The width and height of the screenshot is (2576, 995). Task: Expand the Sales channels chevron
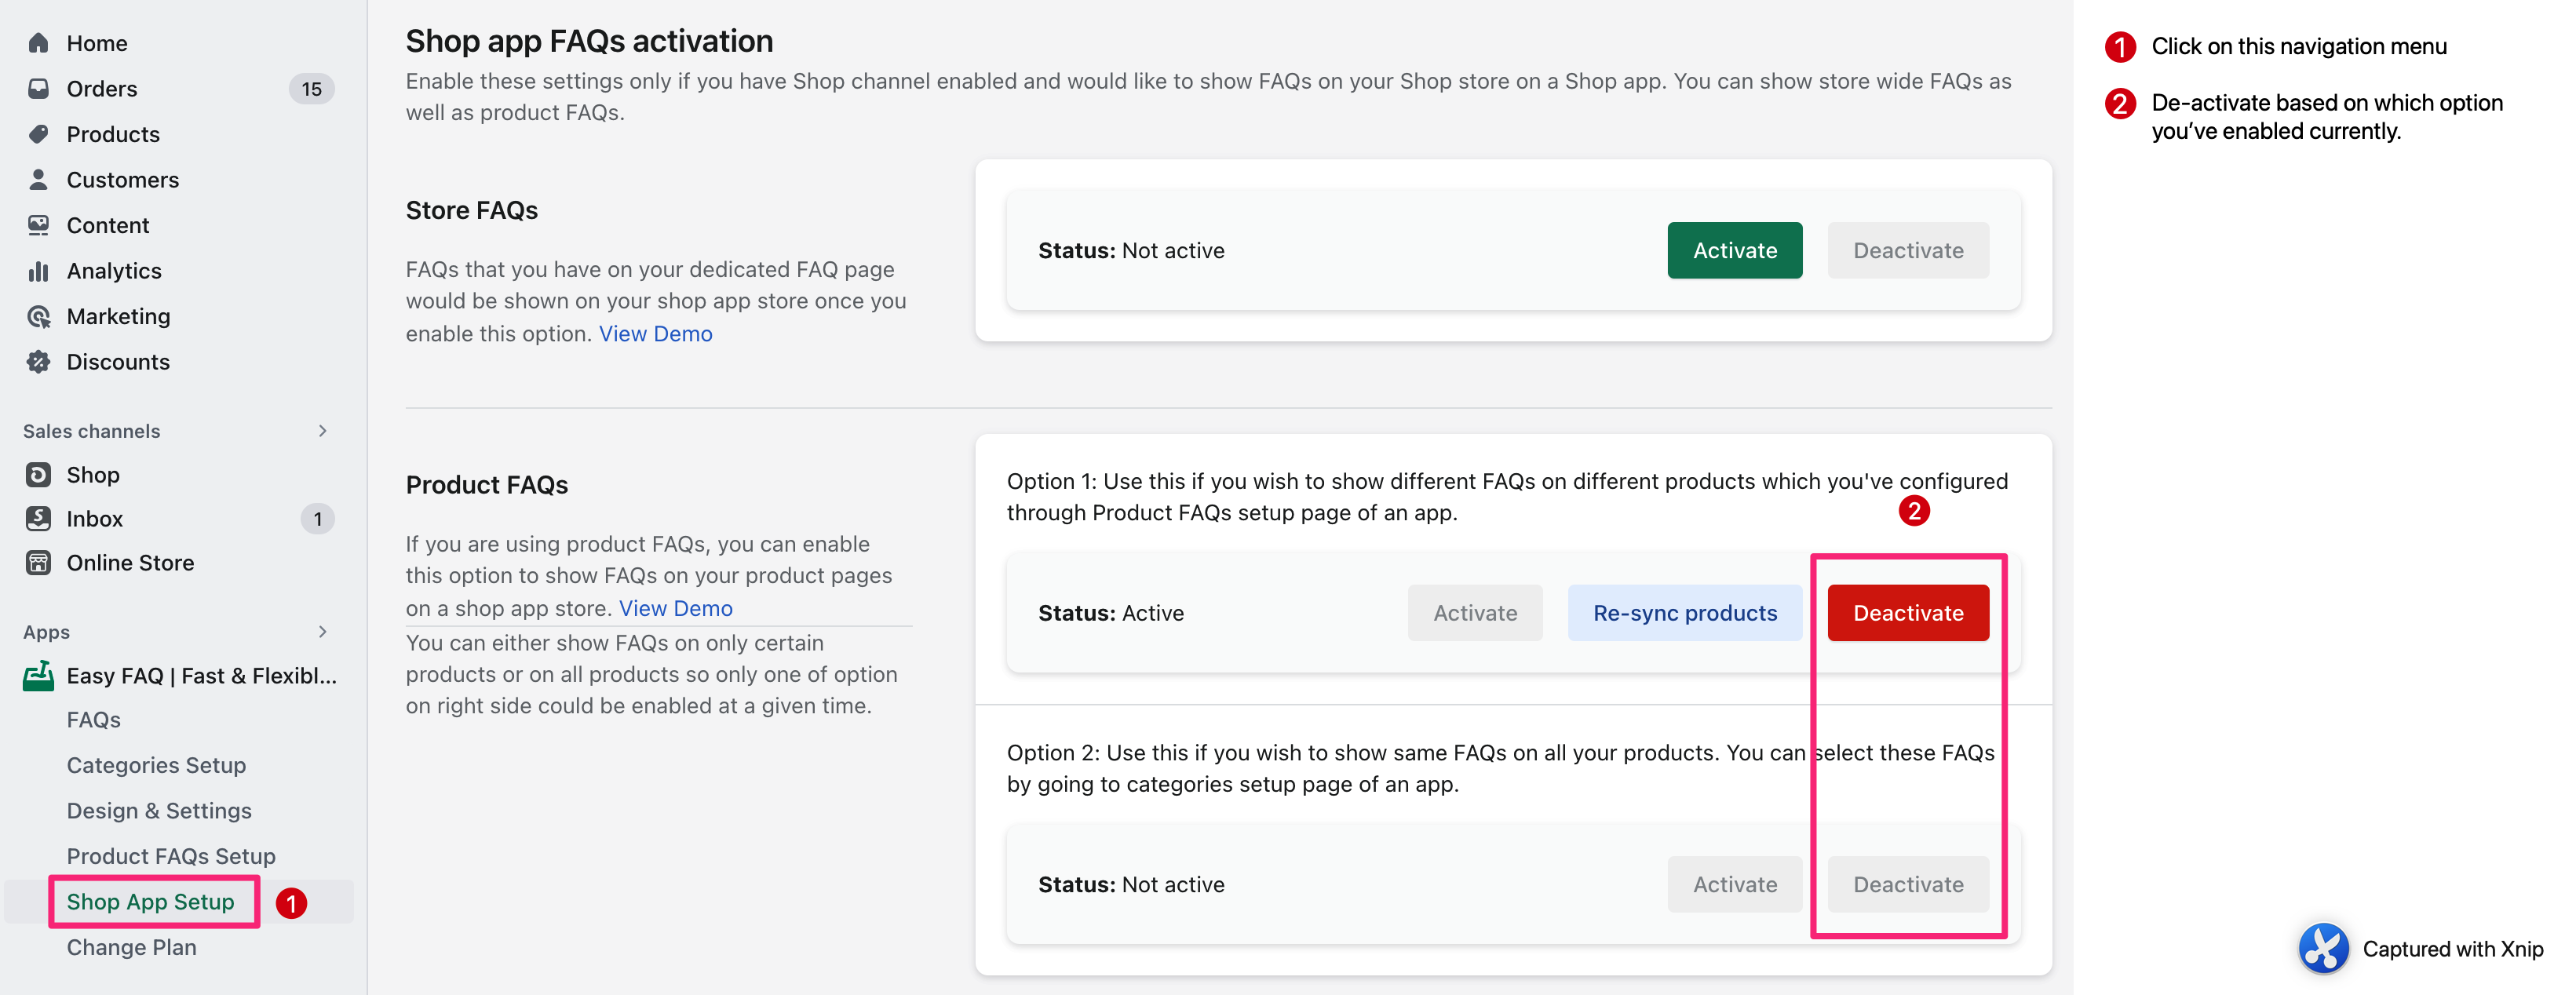click(x=322, y=431)
